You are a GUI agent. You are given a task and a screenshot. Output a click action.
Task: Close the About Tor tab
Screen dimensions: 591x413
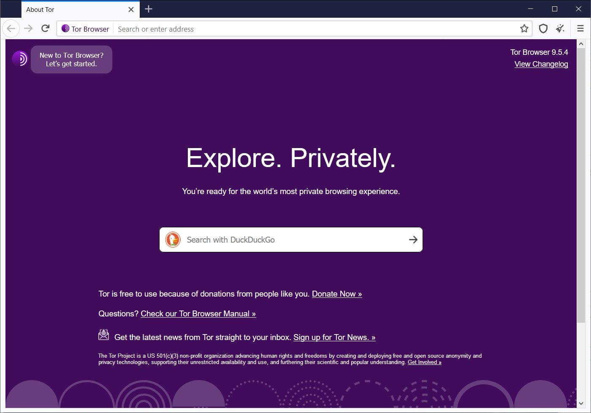[x=131, y=9]
